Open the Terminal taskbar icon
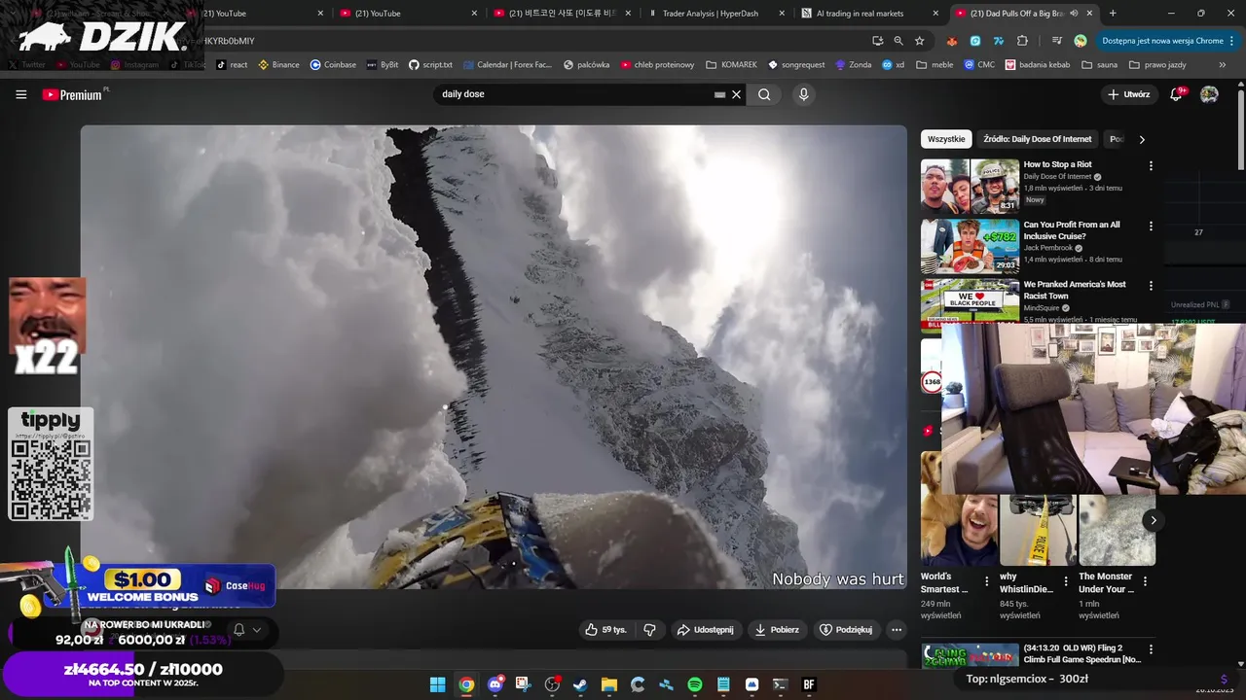The width and height of the screenshot is (1246, 700). 780,684
